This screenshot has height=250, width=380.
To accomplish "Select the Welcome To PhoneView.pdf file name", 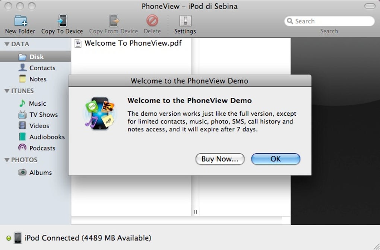I will (x=133, y=43).
